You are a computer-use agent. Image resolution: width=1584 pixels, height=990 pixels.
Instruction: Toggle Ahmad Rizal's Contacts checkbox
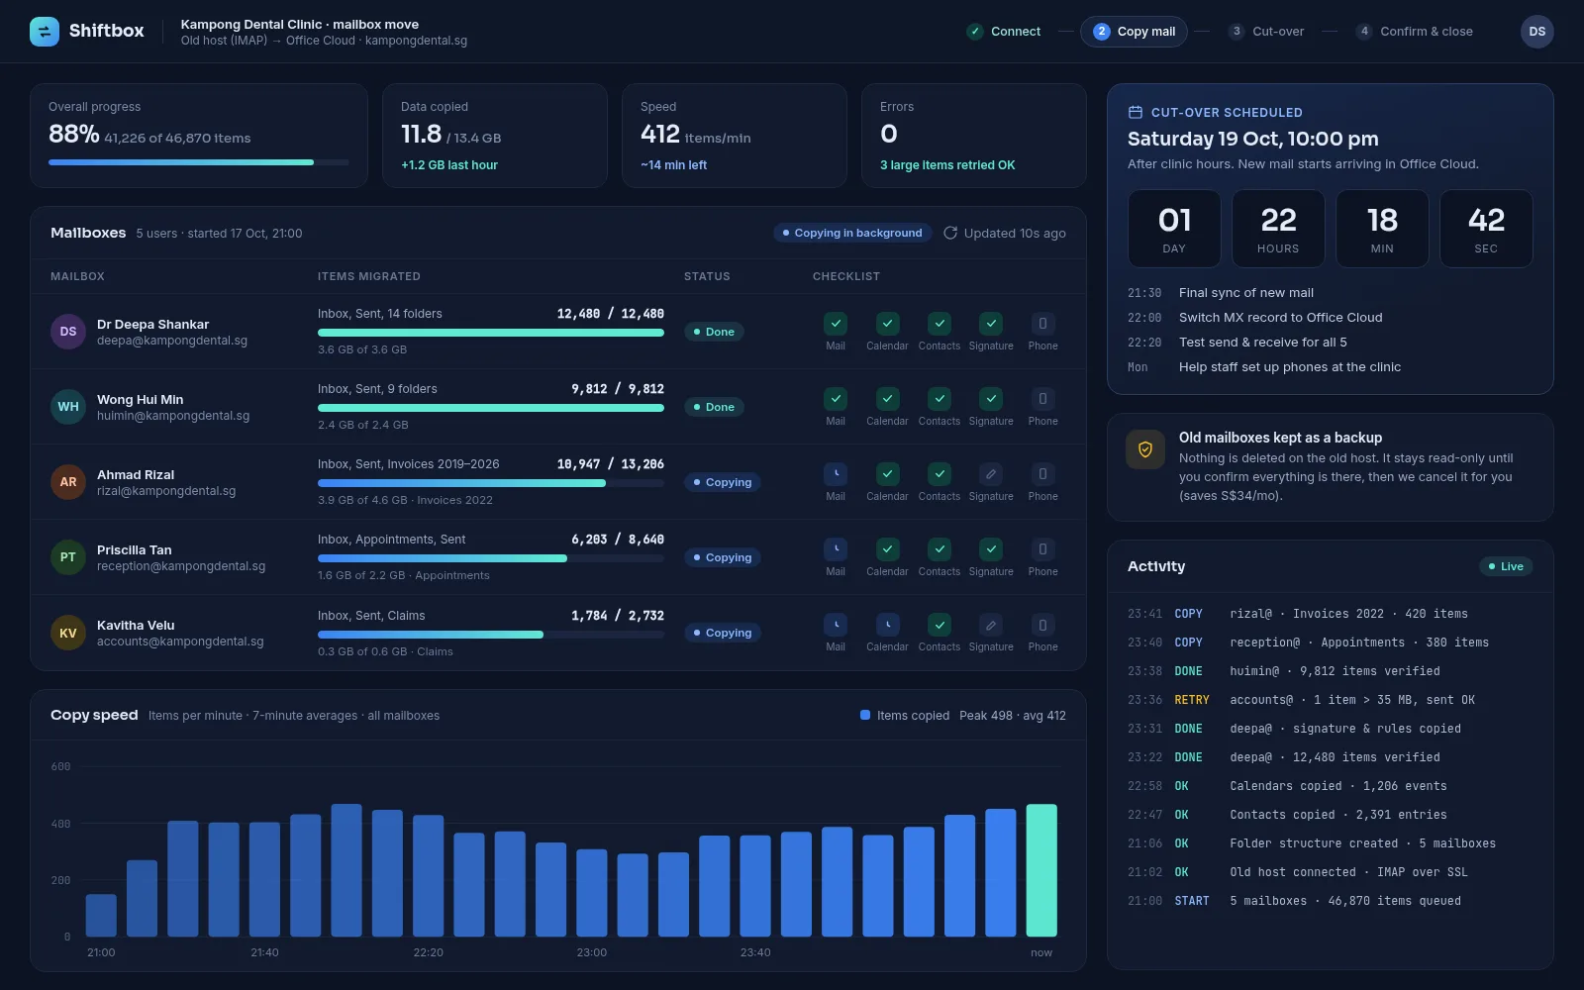[x=940, y=473]
